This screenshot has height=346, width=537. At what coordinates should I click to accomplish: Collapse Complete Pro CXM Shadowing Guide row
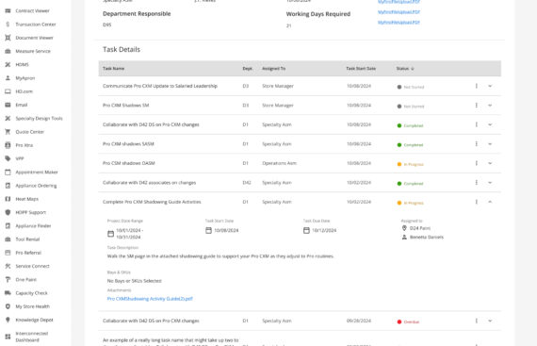coord(490,202)
